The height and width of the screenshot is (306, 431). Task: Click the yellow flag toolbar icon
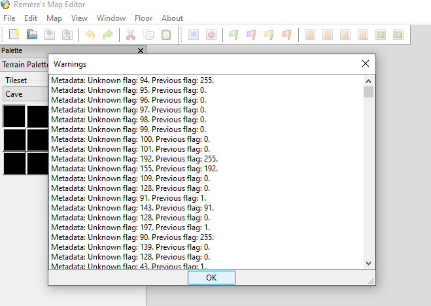tap(269, 35)
